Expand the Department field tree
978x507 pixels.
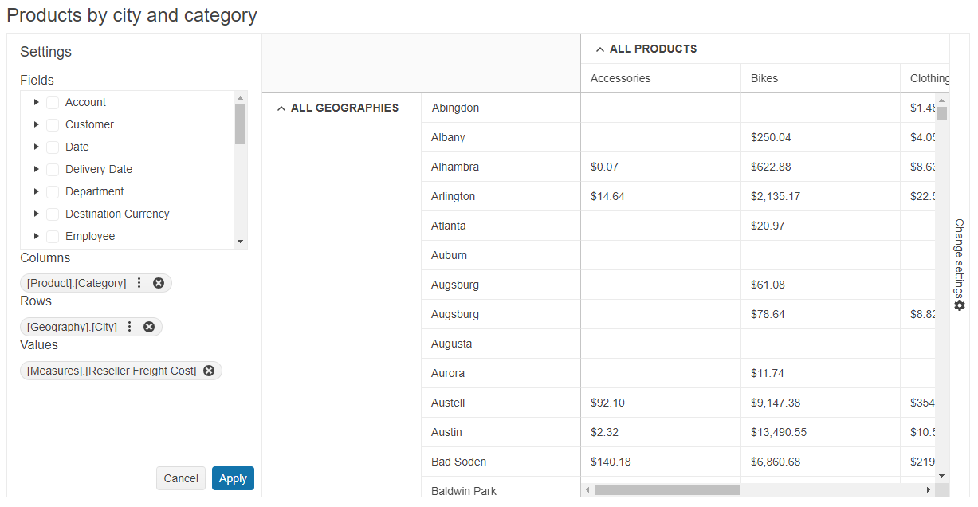(36, 191)
